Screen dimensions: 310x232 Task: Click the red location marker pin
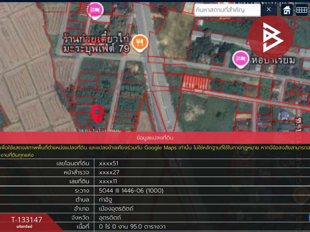pos(97,113)
